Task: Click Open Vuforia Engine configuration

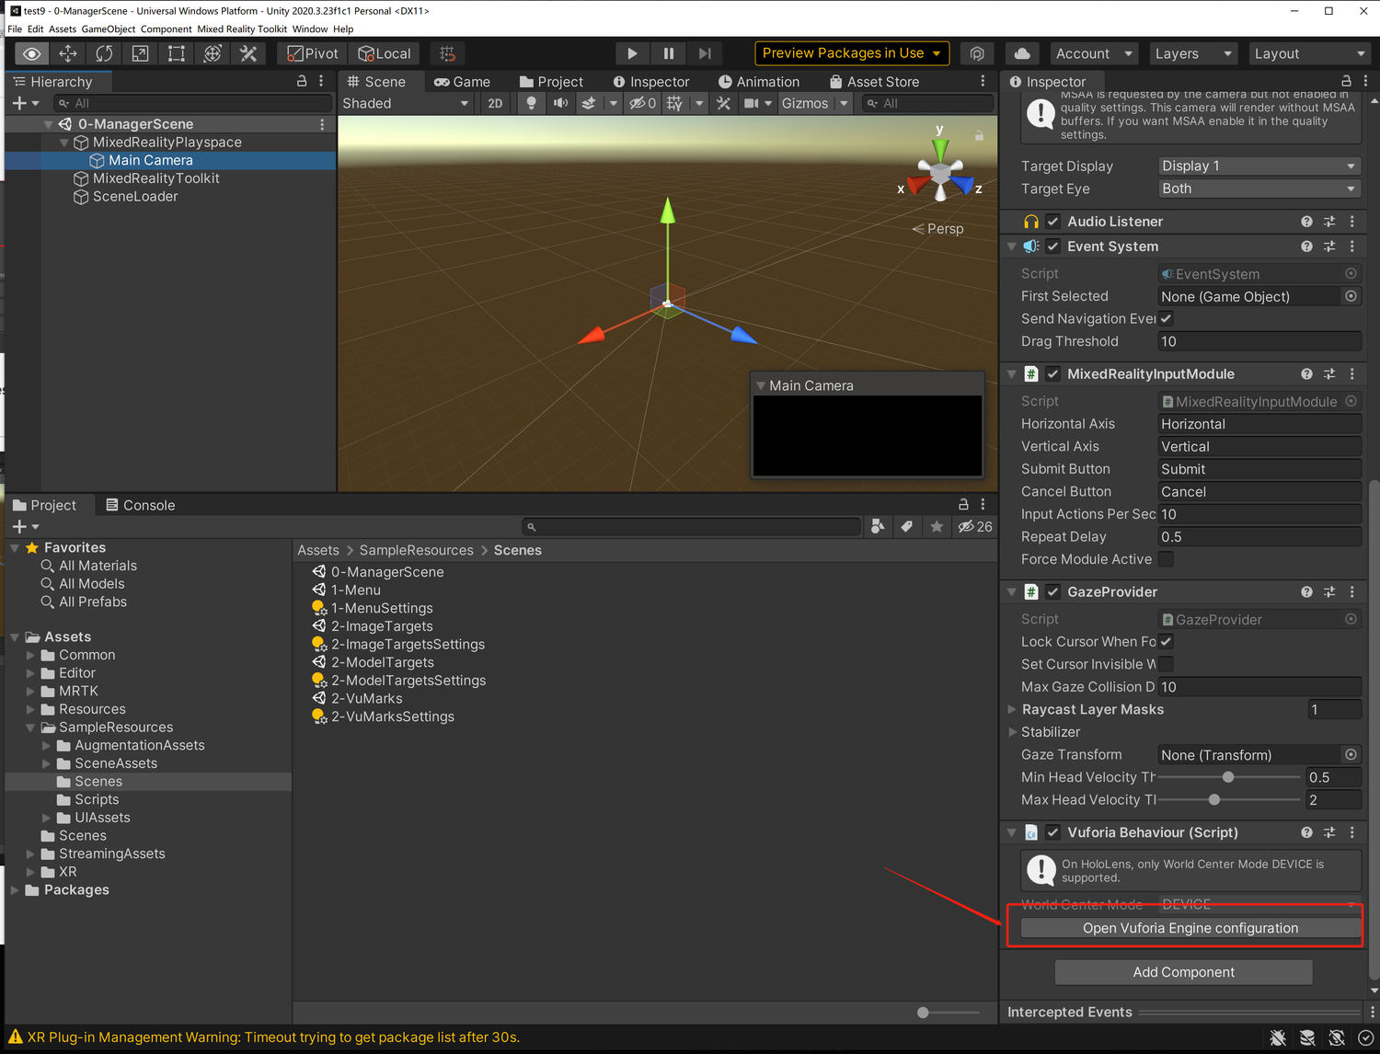Action: (x=1190, y=928)
